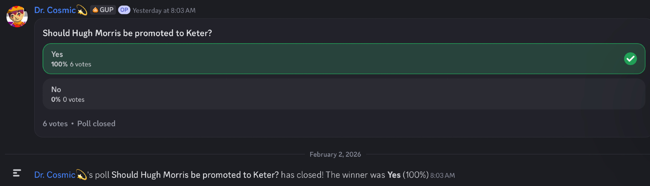Click Dr. Cosmic's profile avatar
Viewport: 650px width, 186px height.
coord(17,16)
